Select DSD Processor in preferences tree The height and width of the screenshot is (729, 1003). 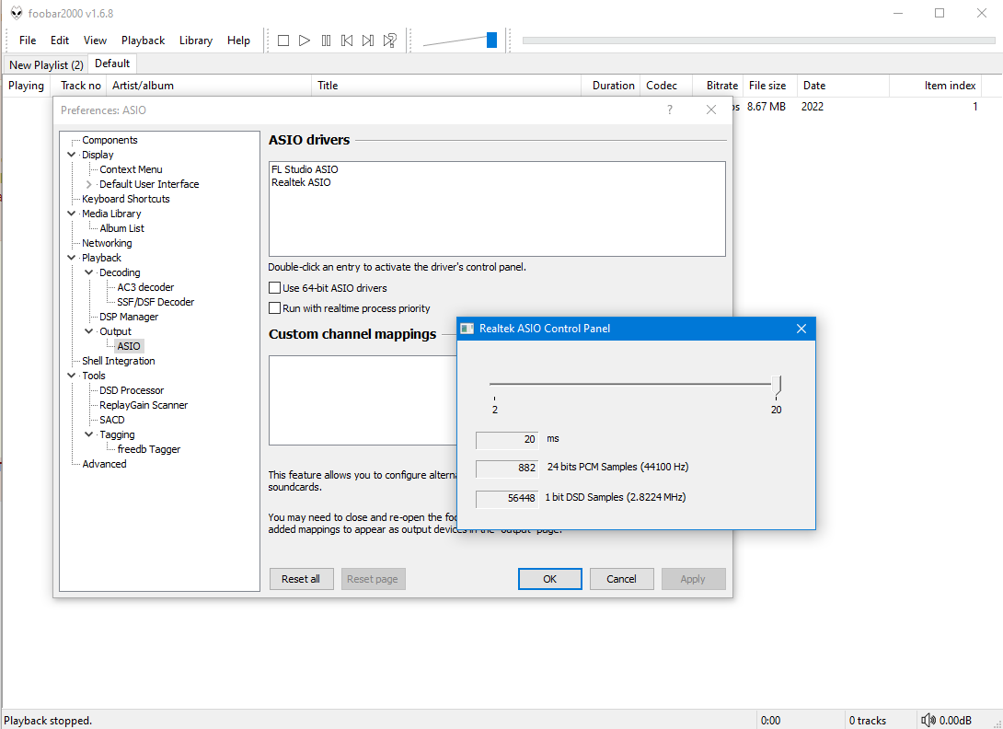(132, 390)
